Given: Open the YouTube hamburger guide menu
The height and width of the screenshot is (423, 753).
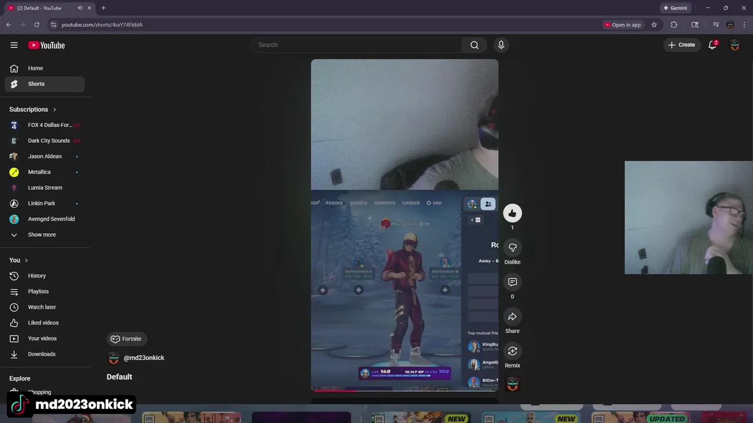Looking at the screenshot, I should [x=14, y=45].
